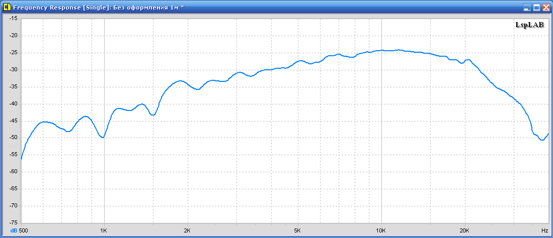Click the -50 dB axis label
553x238 pixels.
[x=13, y=138]
